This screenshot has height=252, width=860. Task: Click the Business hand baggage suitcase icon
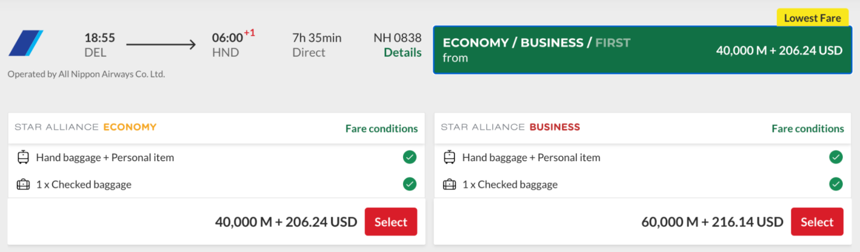449,158
